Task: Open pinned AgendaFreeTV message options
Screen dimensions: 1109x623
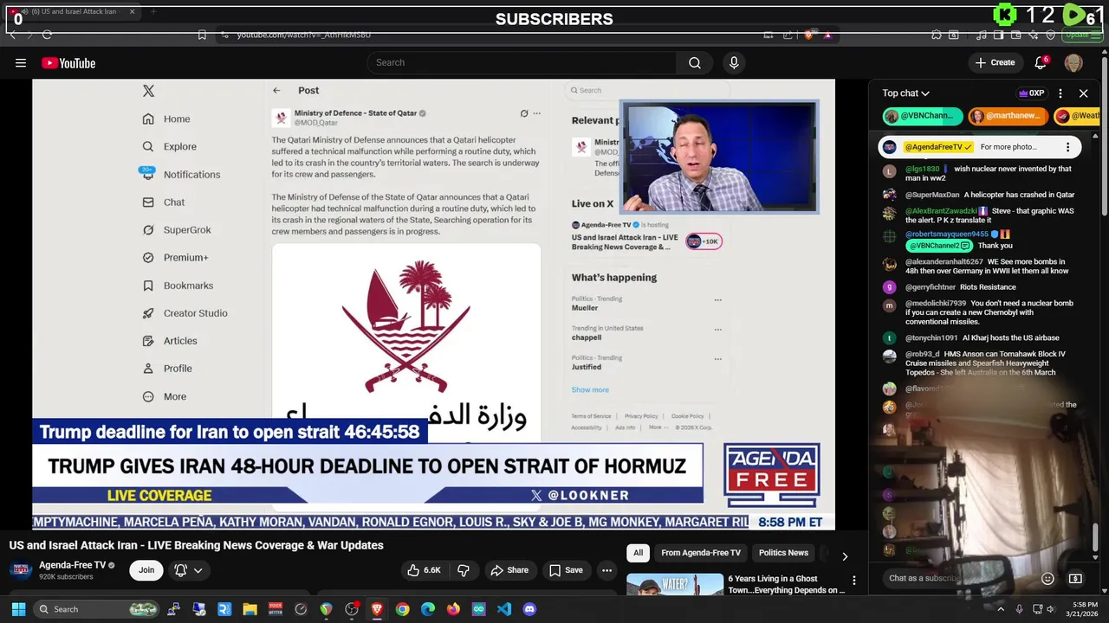Action: (x=1067, y=147)
